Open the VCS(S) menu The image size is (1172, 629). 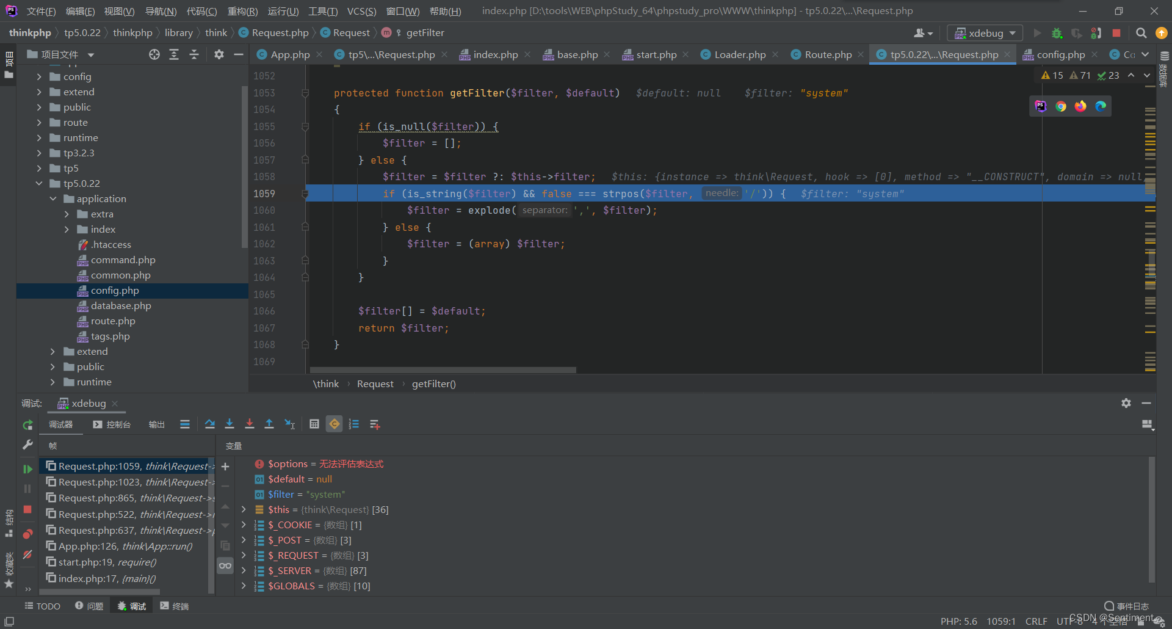(x=361, y=11)
